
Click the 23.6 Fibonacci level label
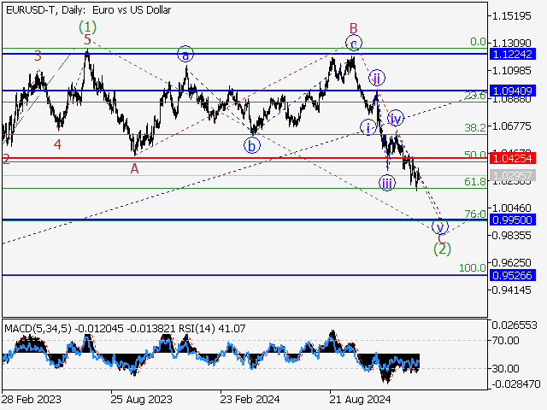click(x=474, y=97)
